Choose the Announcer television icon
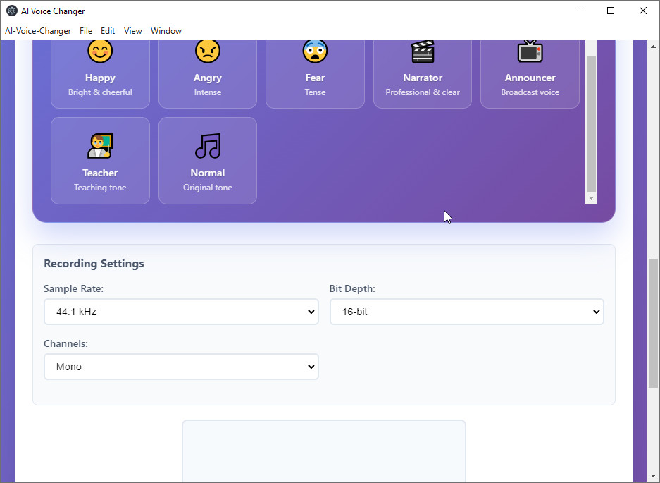 pyautogui.click(x=530, y=51)
